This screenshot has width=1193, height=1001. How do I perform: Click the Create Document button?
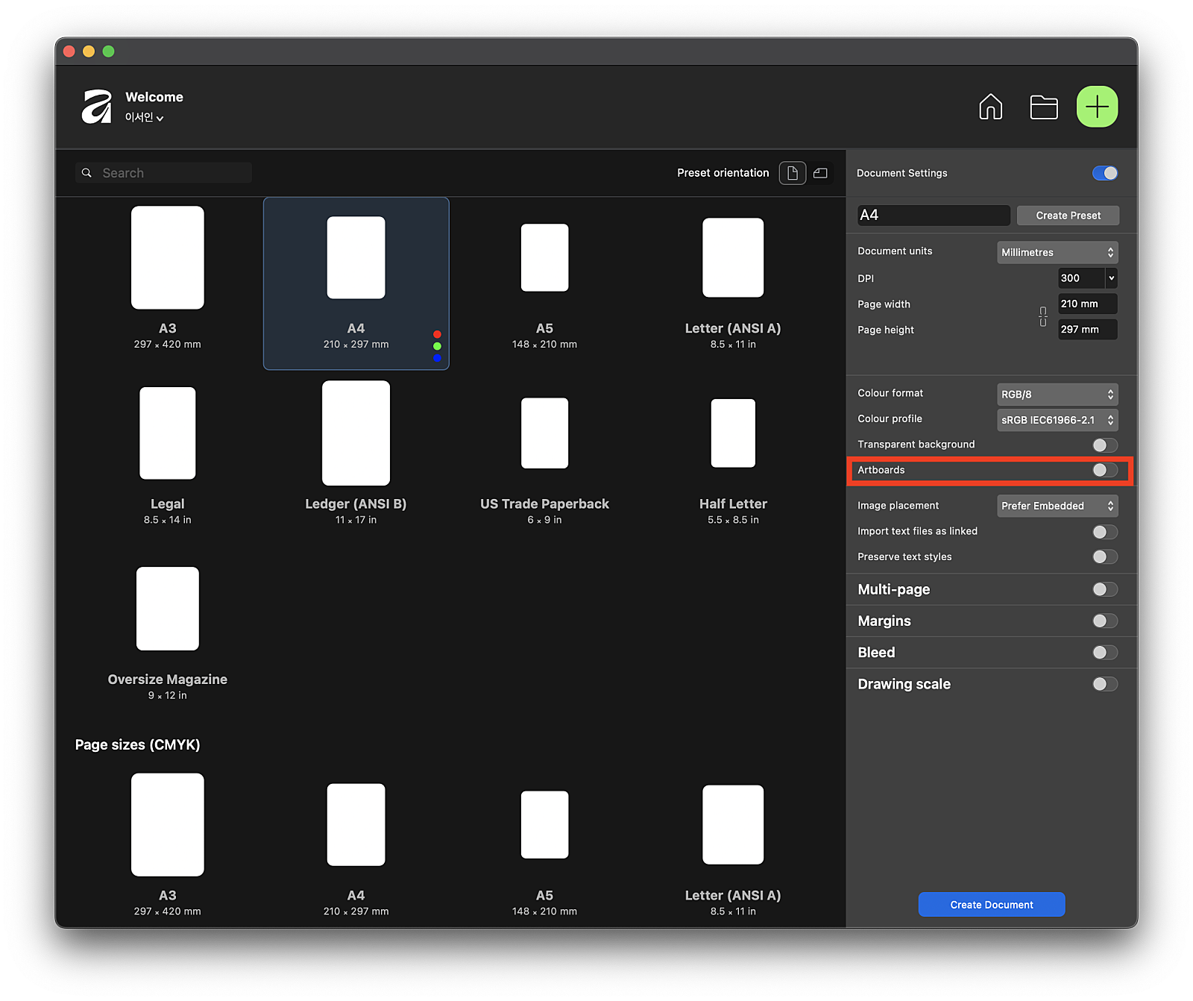click(x=991, y=905)
